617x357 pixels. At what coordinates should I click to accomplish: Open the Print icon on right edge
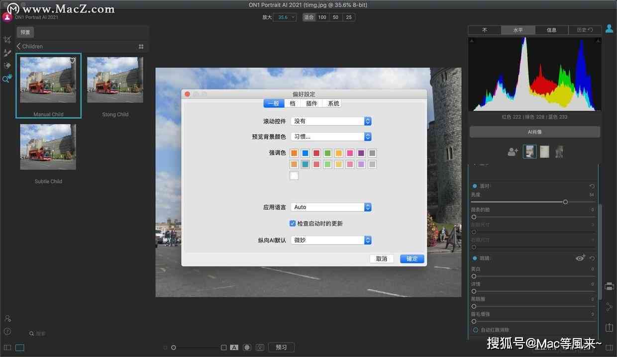click(609, 286)
